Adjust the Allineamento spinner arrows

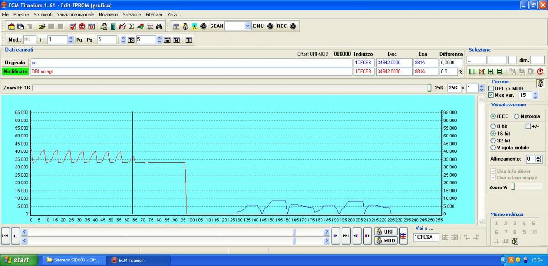coord(538,159)
